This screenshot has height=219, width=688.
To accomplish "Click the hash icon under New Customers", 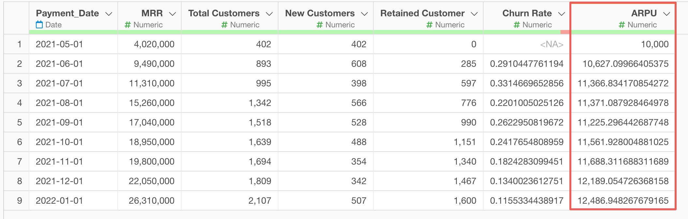I will [320, 25].
